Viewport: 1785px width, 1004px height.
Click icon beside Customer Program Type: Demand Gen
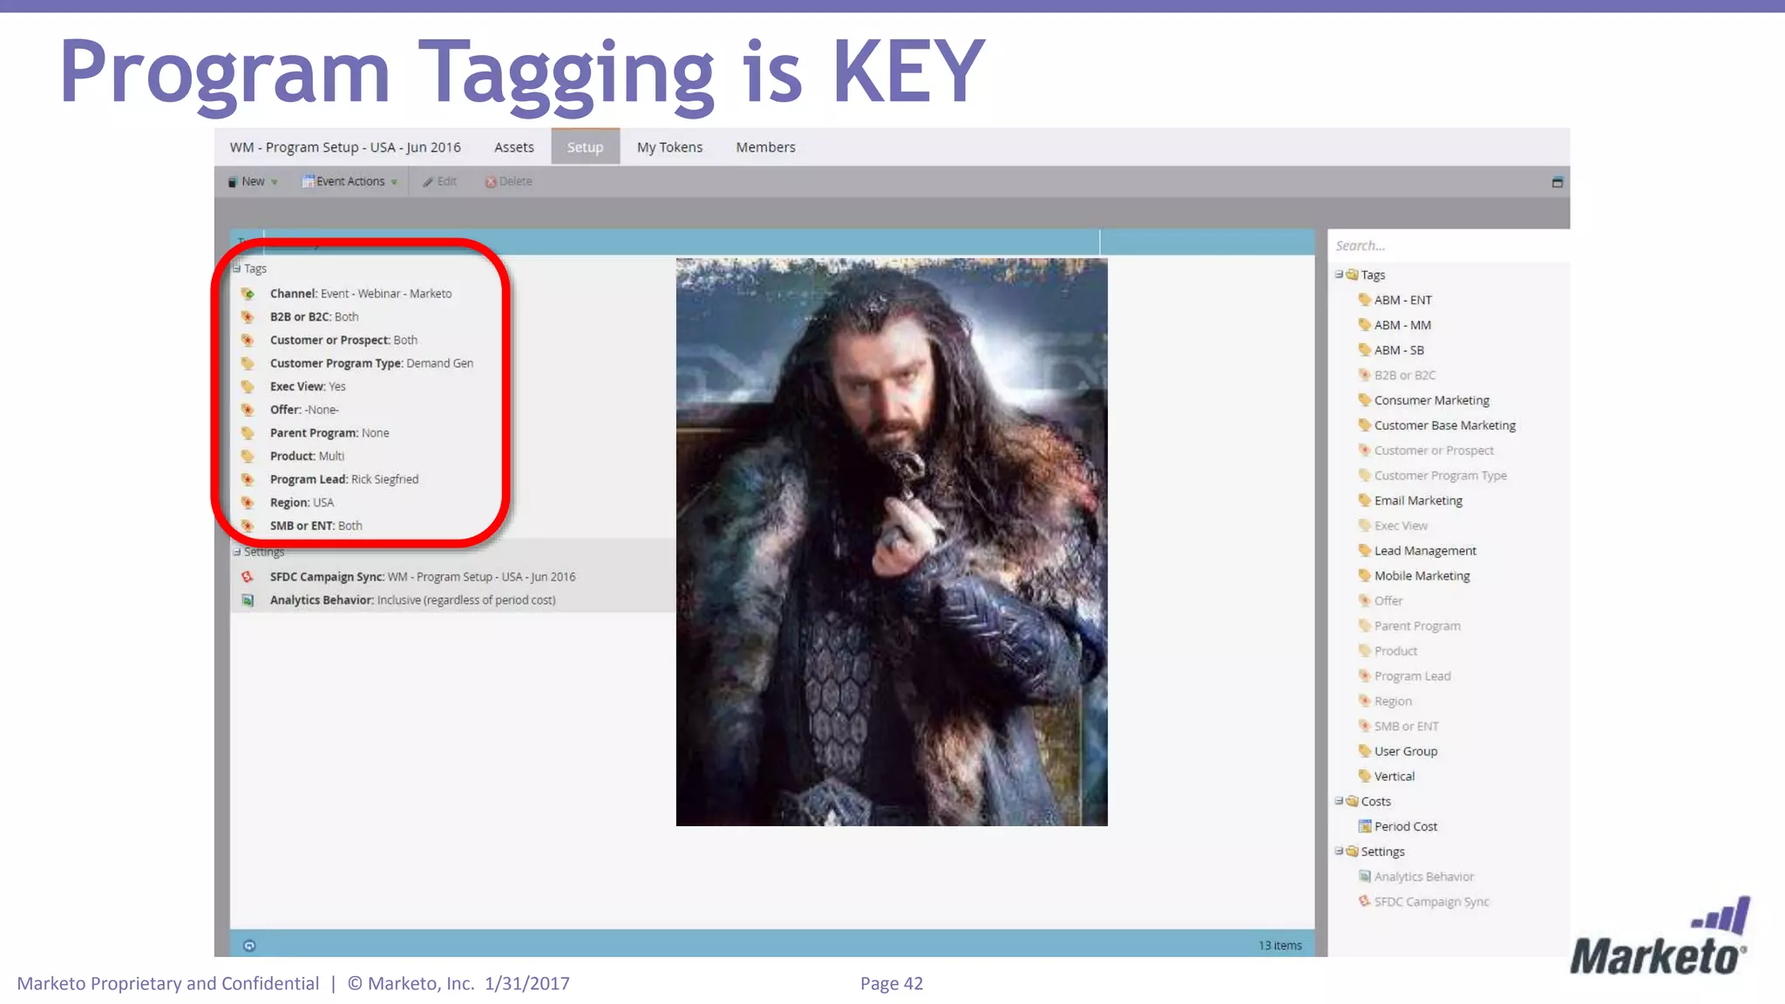click(x=248, y=363)
